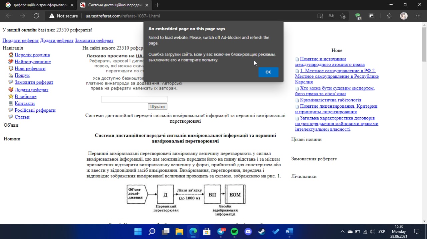Screen dimensions: 427x239
Task: Open the immersive reader read-aloud icon
Action: [x=320, y=16]
